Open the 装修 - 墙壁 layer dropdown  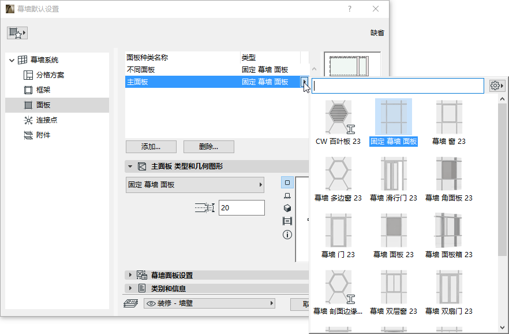(x=209, y=303)
